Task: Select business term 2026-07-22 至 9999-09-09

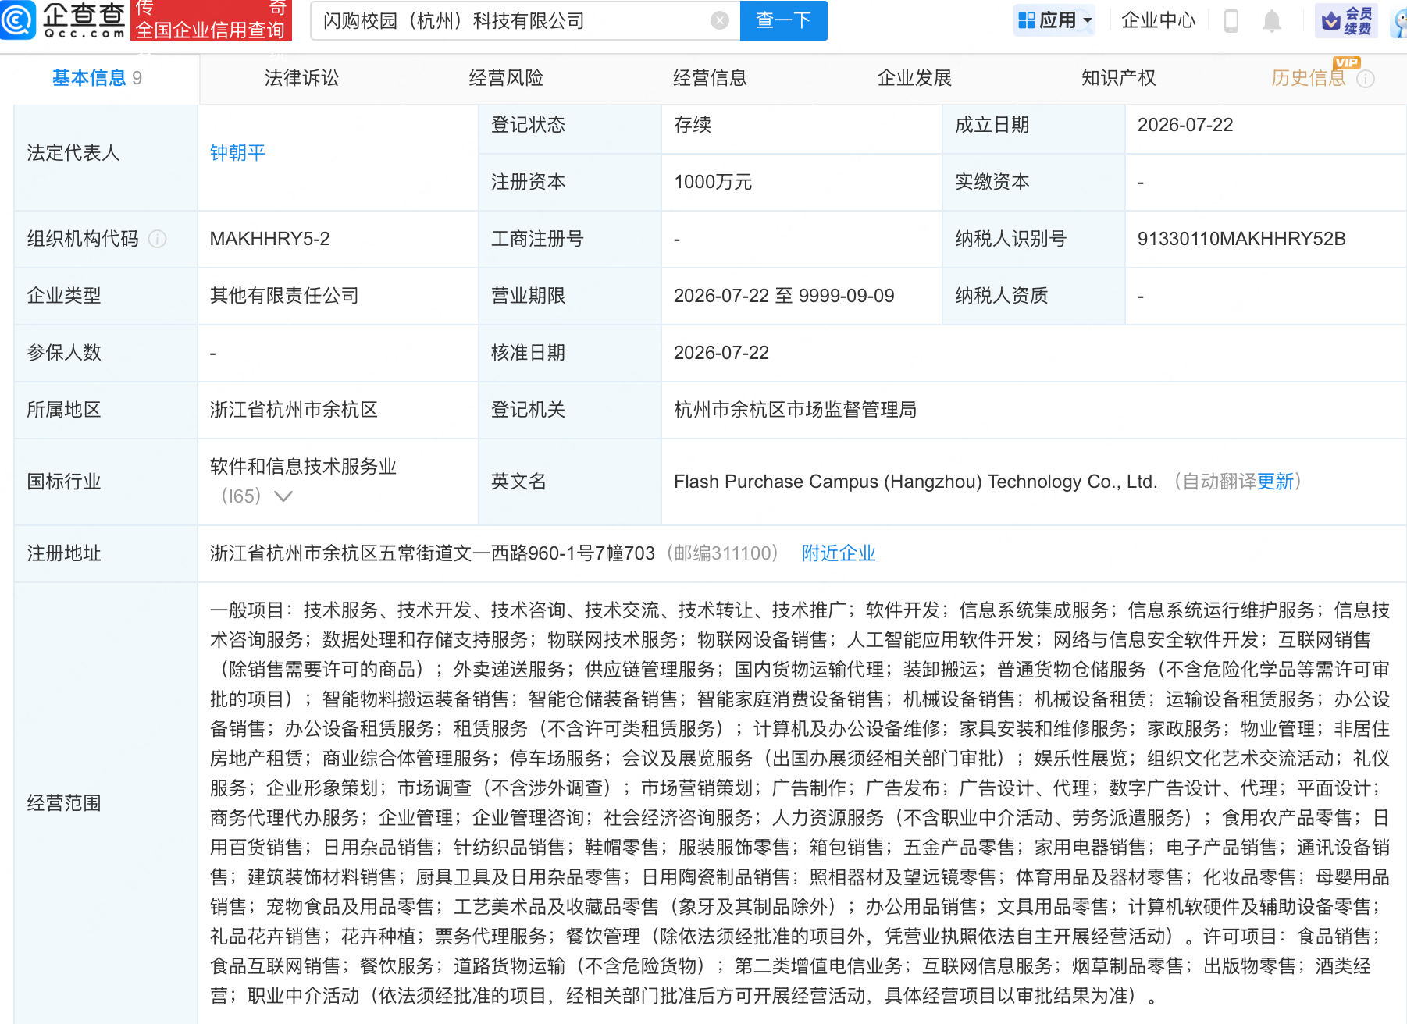Action: pyautogui.click(x=784, y=296)
